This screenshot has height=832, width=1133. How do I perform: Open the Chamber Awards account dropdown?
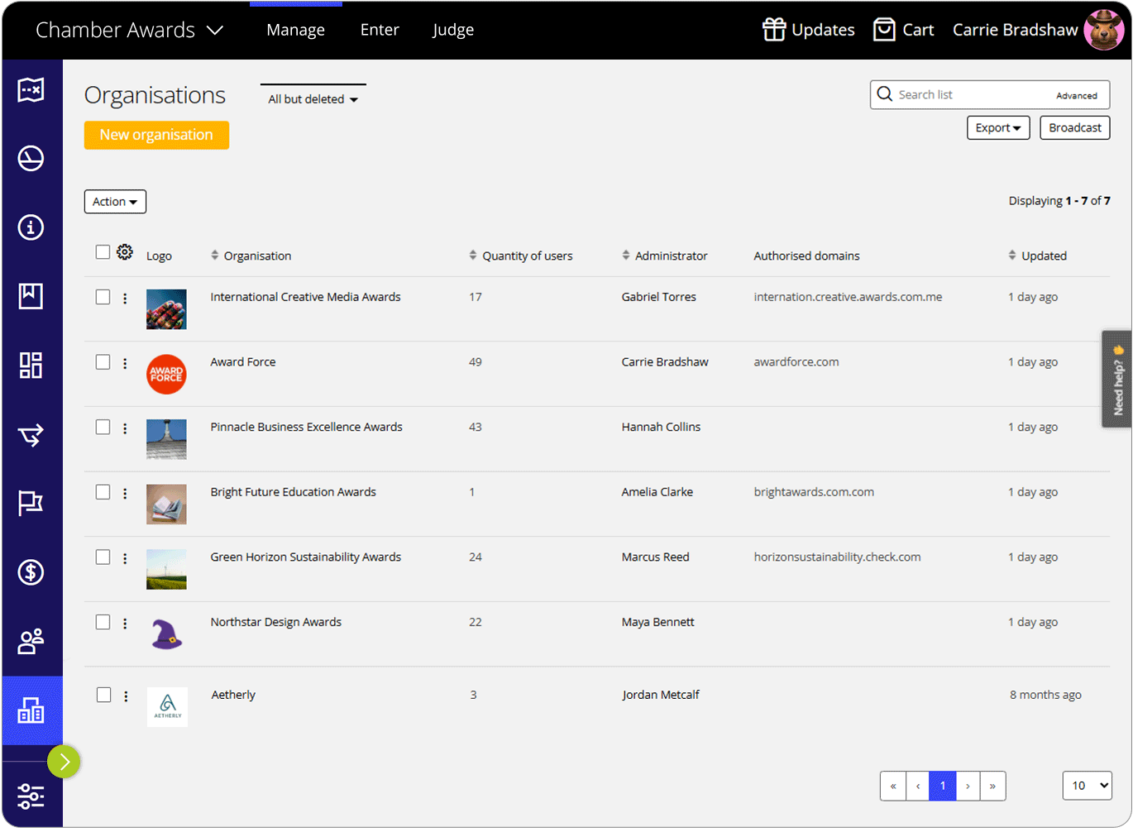click(130, 31)
